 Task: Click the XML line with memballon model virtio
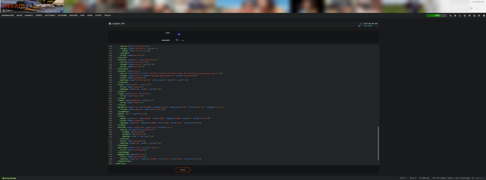[x=132, y=154]
